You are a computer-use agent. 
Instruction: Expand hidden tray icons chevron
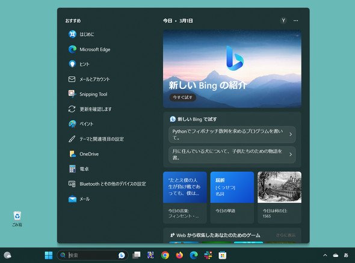pos(325,255)
